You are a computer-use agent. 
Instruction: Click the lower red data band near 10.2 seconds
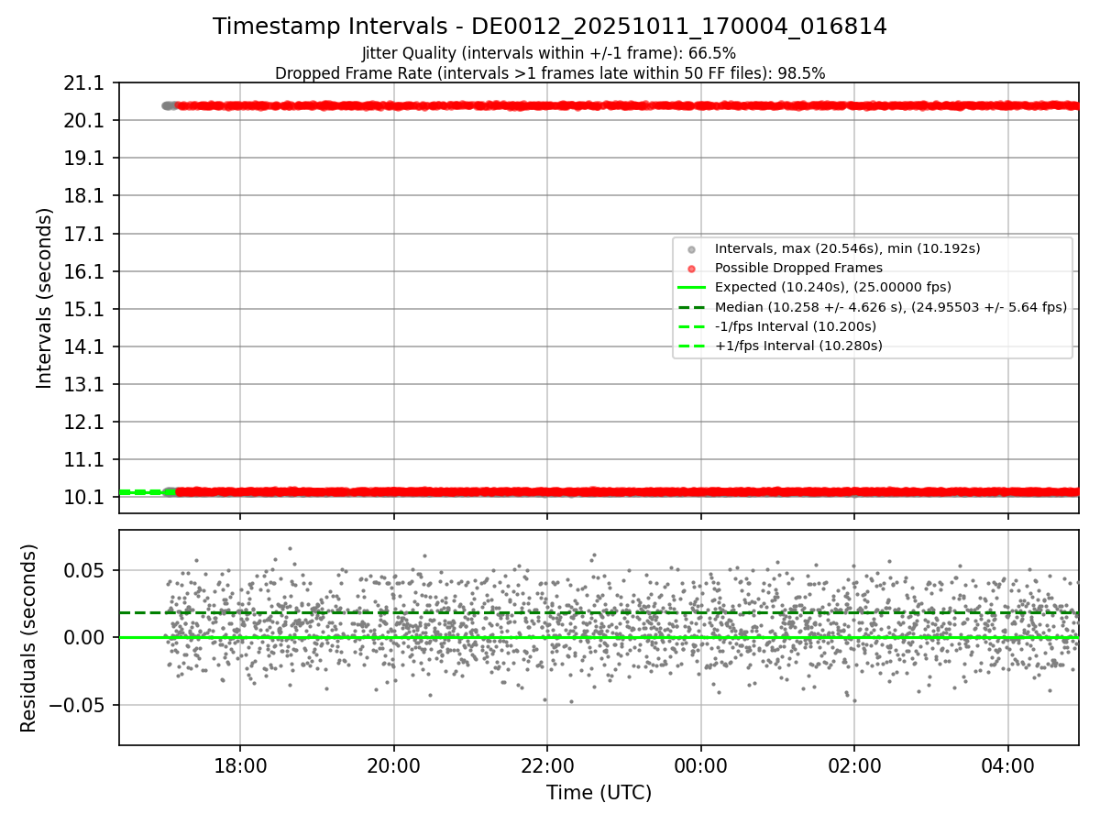point(627,492)
